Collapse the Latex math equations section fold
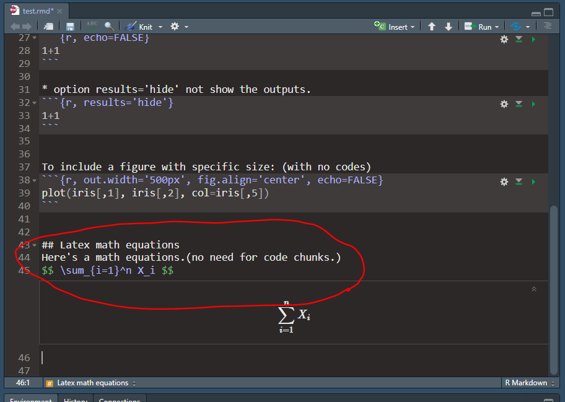The image size is (565, 402). click(35, 245)
